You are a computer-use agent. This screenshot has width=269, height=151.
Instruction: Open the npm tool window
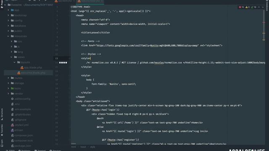click(2, 143)
